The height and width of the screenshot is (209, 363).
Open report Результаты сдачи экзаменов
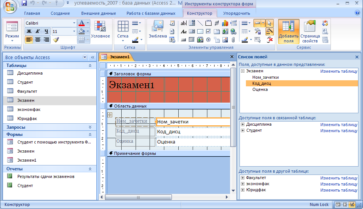pos(50,176)
